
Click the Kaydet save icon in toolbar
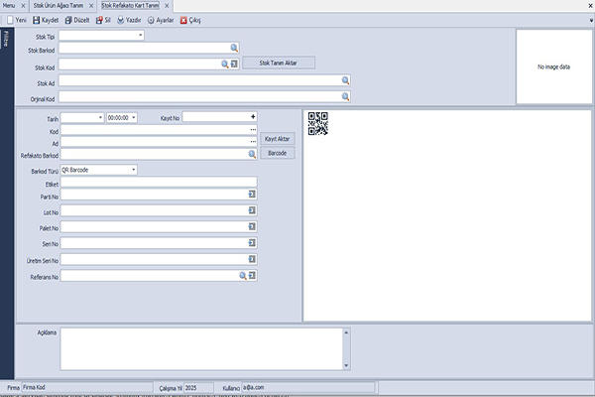tap(37, 20)
